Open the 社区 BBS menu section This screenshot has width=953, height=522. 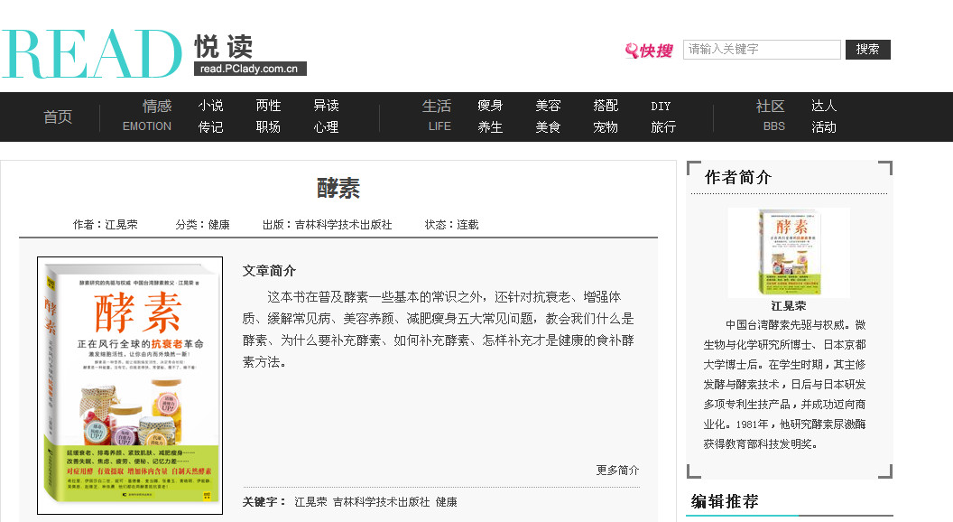point(771,117)
